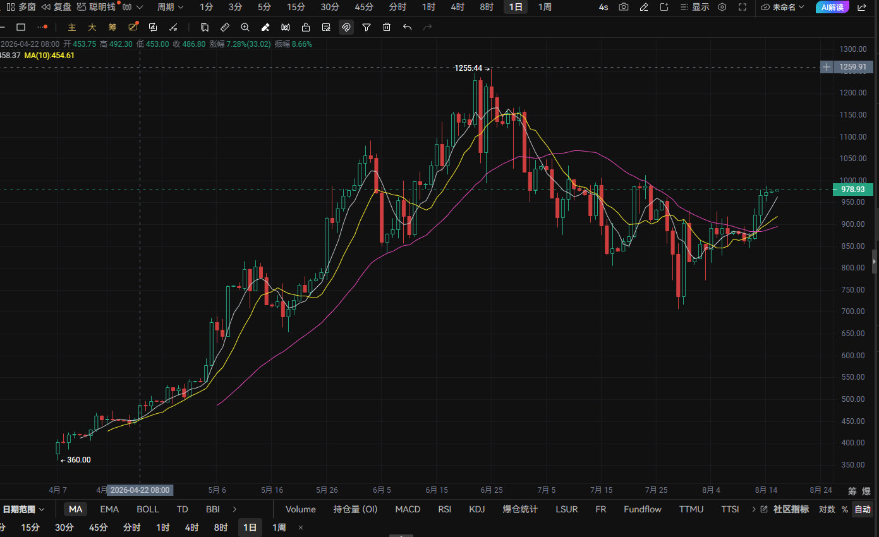Viewport: 879px width, 537px height.
Task: Open chart settings hexagon icon
Action: [x=722, y=7]
